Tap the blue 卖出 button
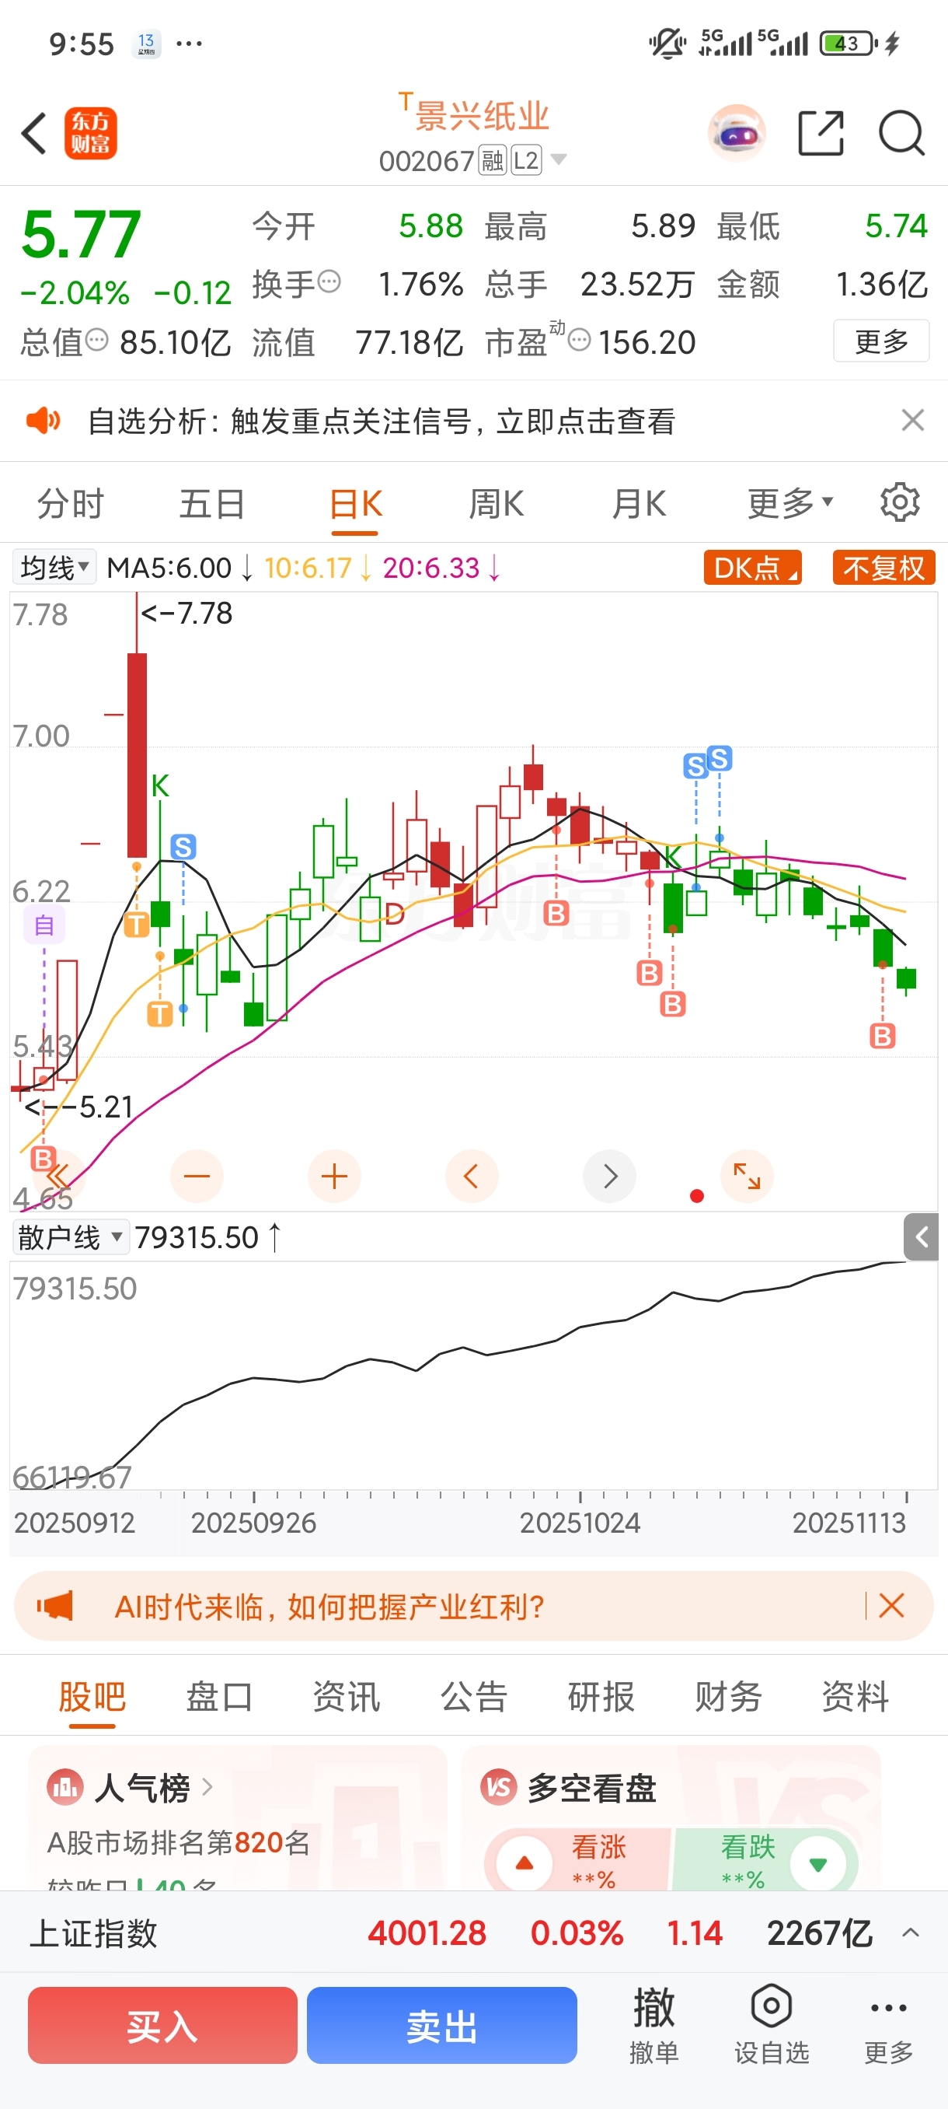 click(441, 2025)
